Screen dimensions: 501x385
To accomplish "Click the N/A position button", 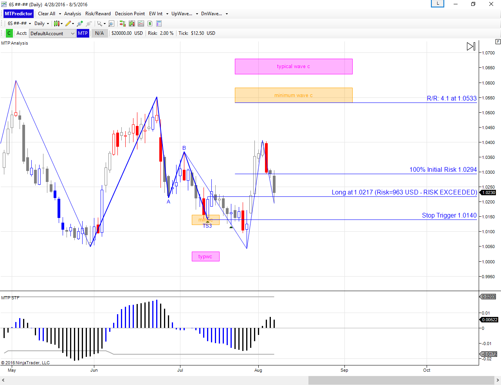I will click(99, 33).
